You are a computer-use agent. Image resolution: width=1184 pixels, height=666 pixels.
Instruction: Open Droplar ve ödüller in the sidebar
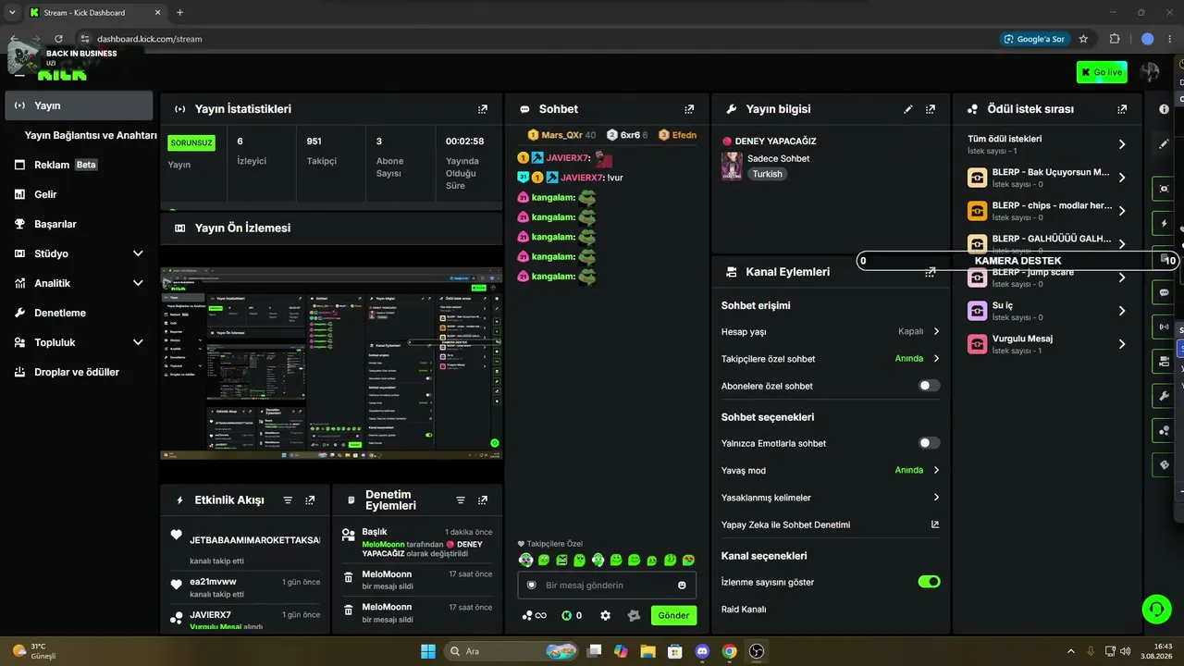(79, 372)
